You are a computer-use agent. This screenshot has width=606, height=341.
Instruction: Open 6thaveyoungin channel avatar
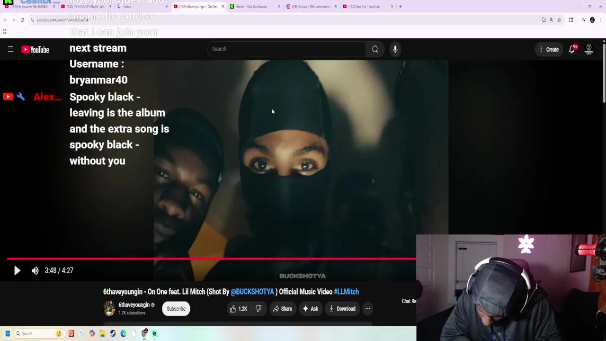[109, 308]
